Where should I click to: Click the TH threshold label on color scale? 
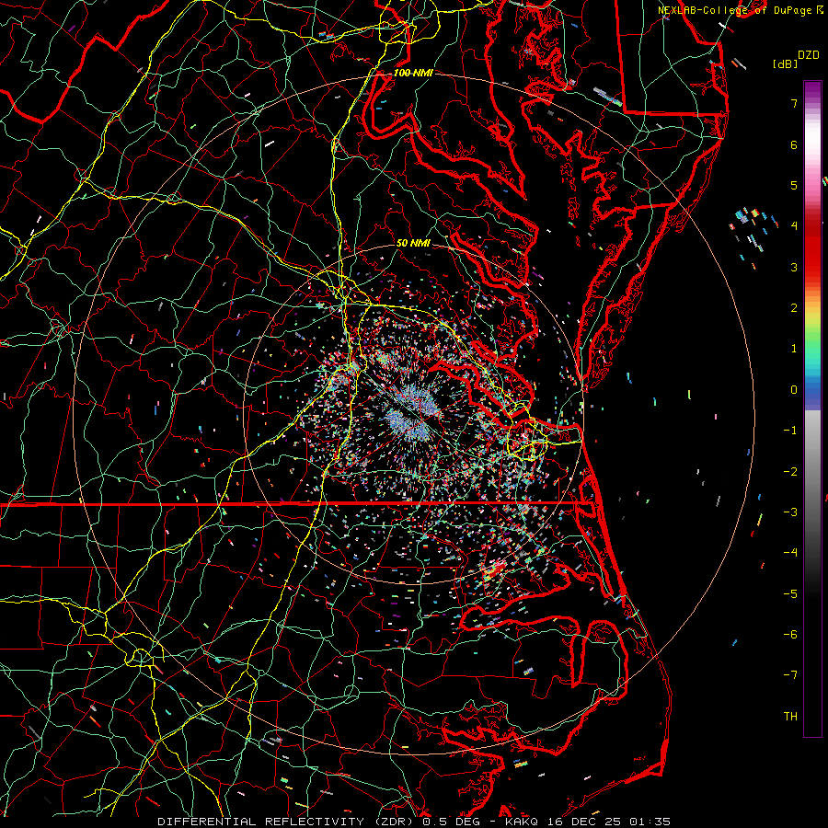coord(790,717)
